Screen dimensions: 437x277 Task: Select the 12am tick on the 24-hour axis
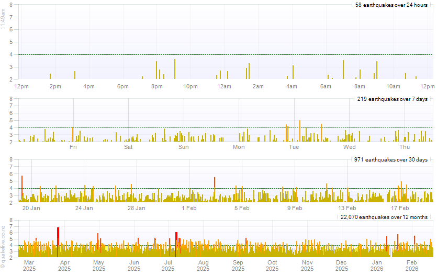[x=224, y=86]
